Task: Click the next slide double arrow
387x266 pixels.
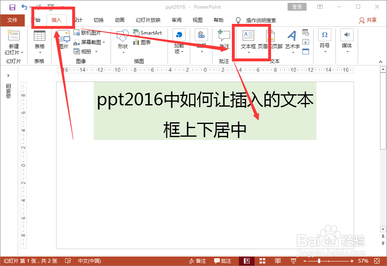Action: point(383,243)
